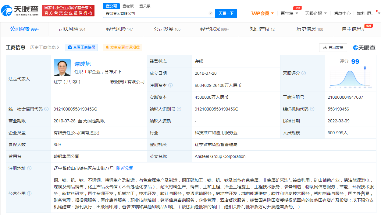Screen dimensions: 381x215
Task: Switch to the 查老板 search tab
Action: 128,6
